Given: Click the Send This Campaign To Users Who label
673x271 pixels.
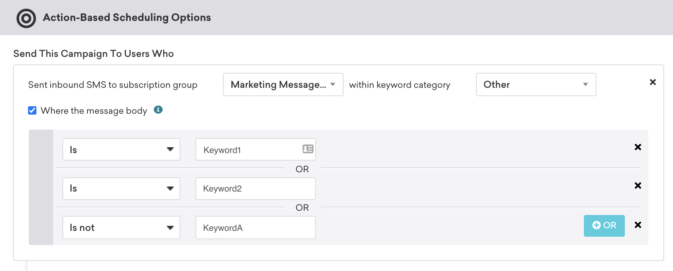Looking at the screenshot, I should pyautogui.click(x=93, y=54).
